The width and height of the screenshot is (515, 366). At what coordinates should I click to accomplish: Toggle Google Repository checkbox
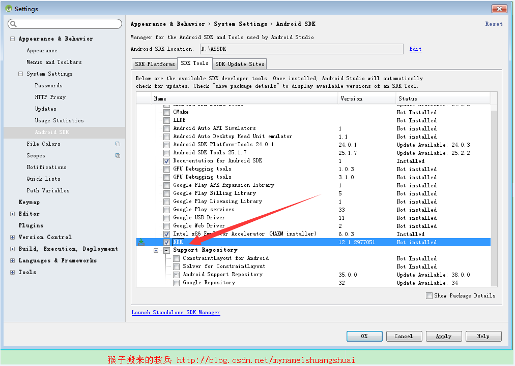coord(177,283)
